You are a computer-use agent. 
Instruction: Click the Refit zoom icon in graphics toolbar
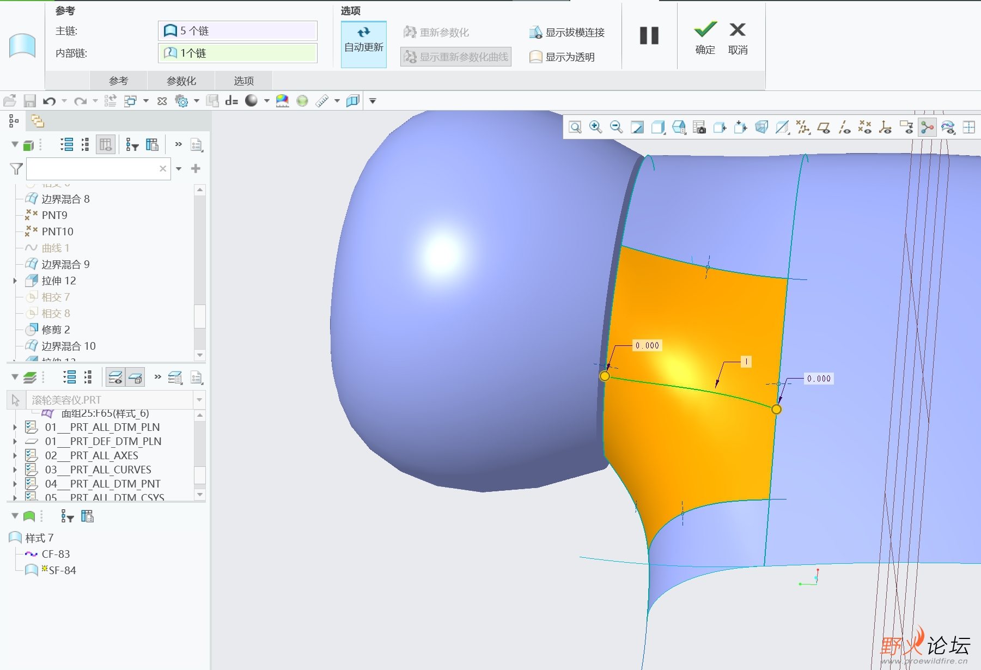point(575,127)
